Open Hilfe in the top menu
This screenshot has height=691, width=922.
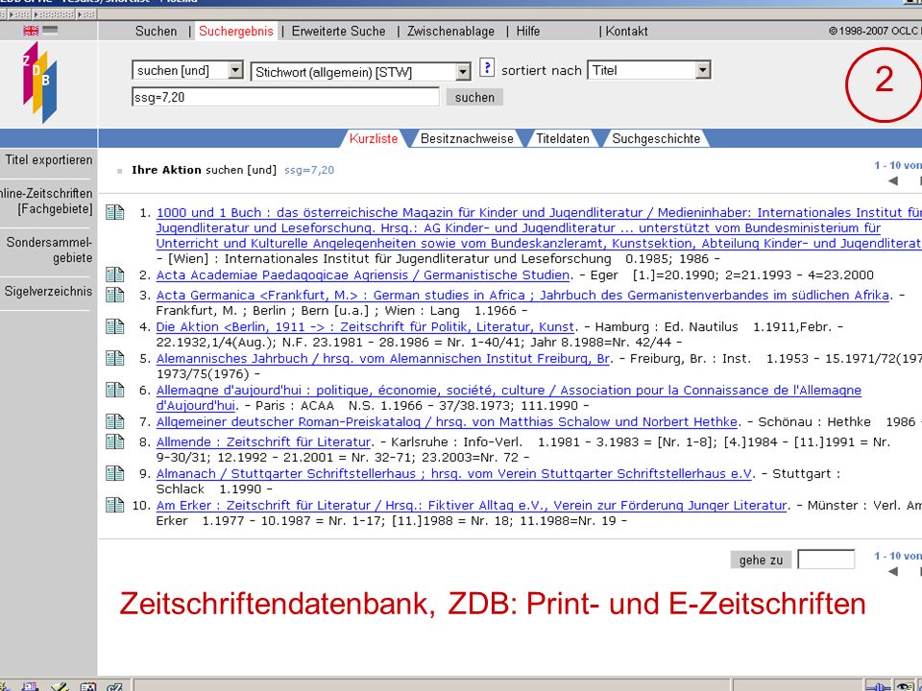528,31
